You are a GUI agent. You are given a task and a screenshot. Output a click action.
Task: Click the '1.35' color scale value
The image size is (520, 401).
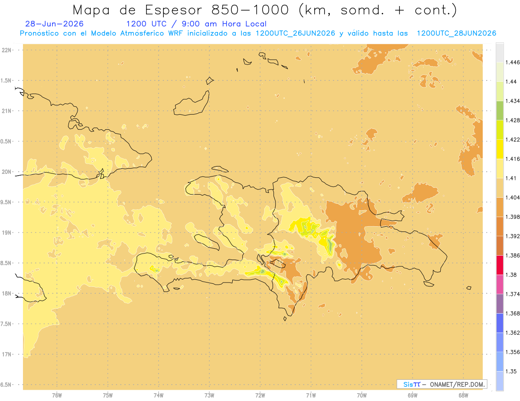tap(511, 371)
